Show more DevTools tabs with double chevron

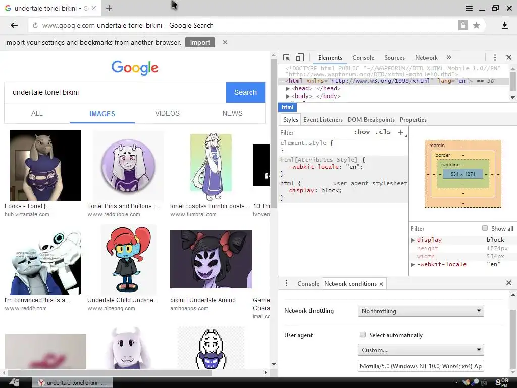[449, 58]
